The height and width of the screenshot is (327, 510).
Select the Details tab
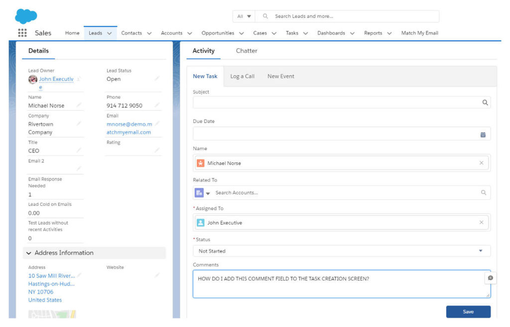tap(38, 51)
